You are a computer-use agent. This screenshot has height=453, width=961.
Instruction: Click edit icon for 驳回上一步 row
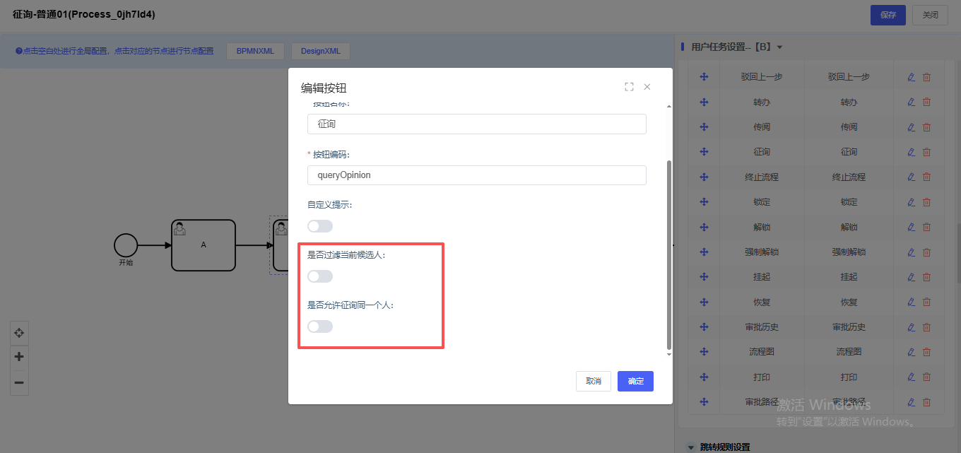click(x=911, y=77)
